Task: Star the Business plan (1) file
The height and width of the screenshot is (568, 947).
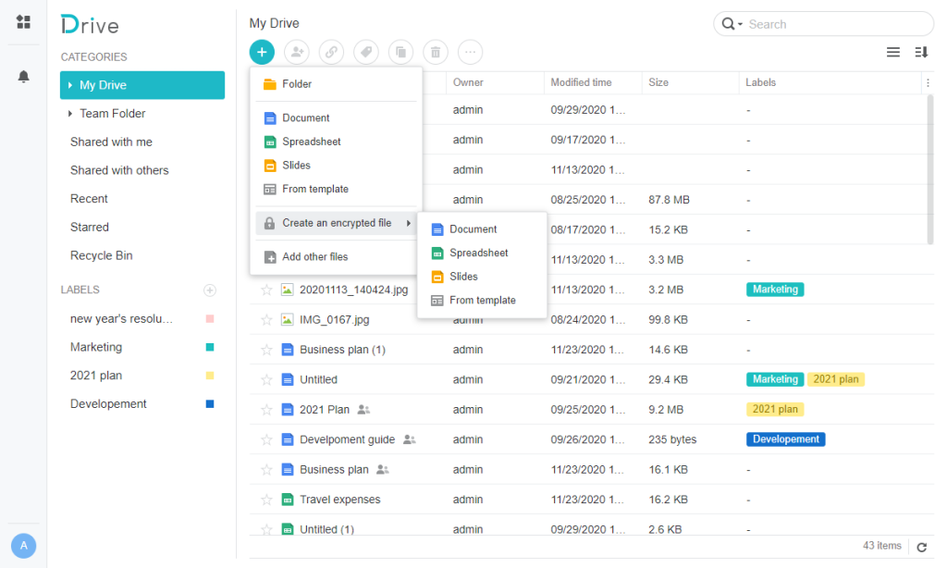Action: (x=266, y=350)
